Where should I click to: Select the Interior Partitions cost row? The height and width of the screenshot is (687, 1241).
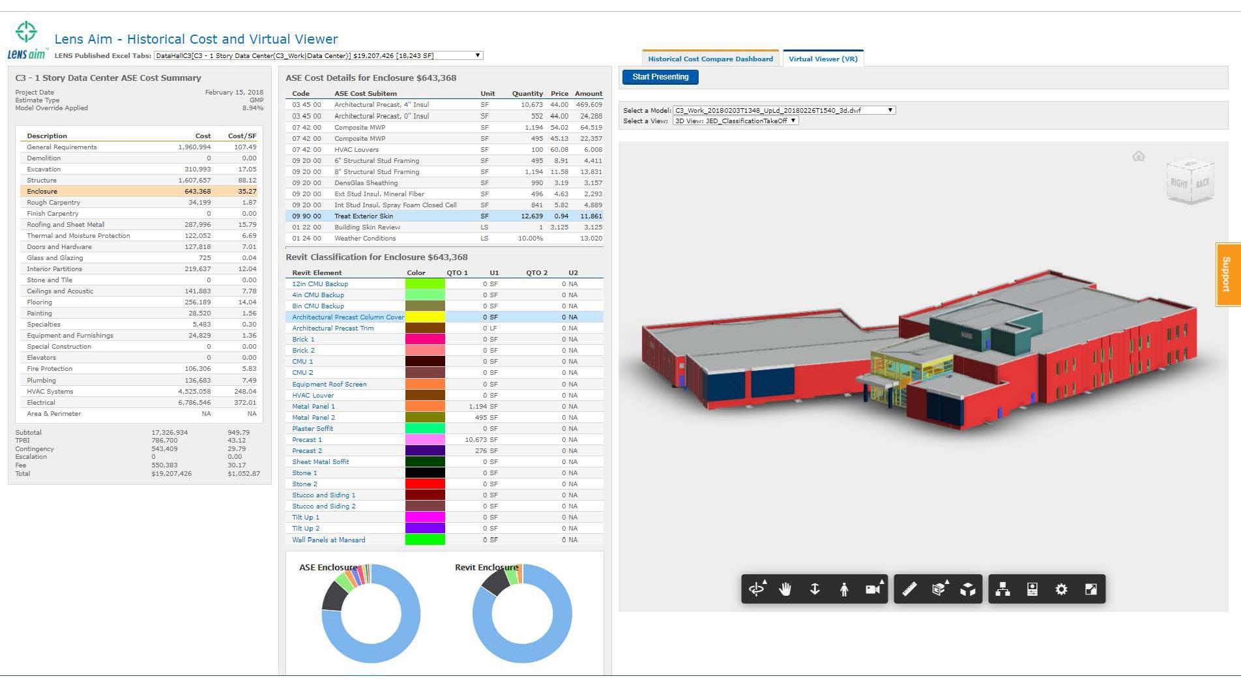140,269
